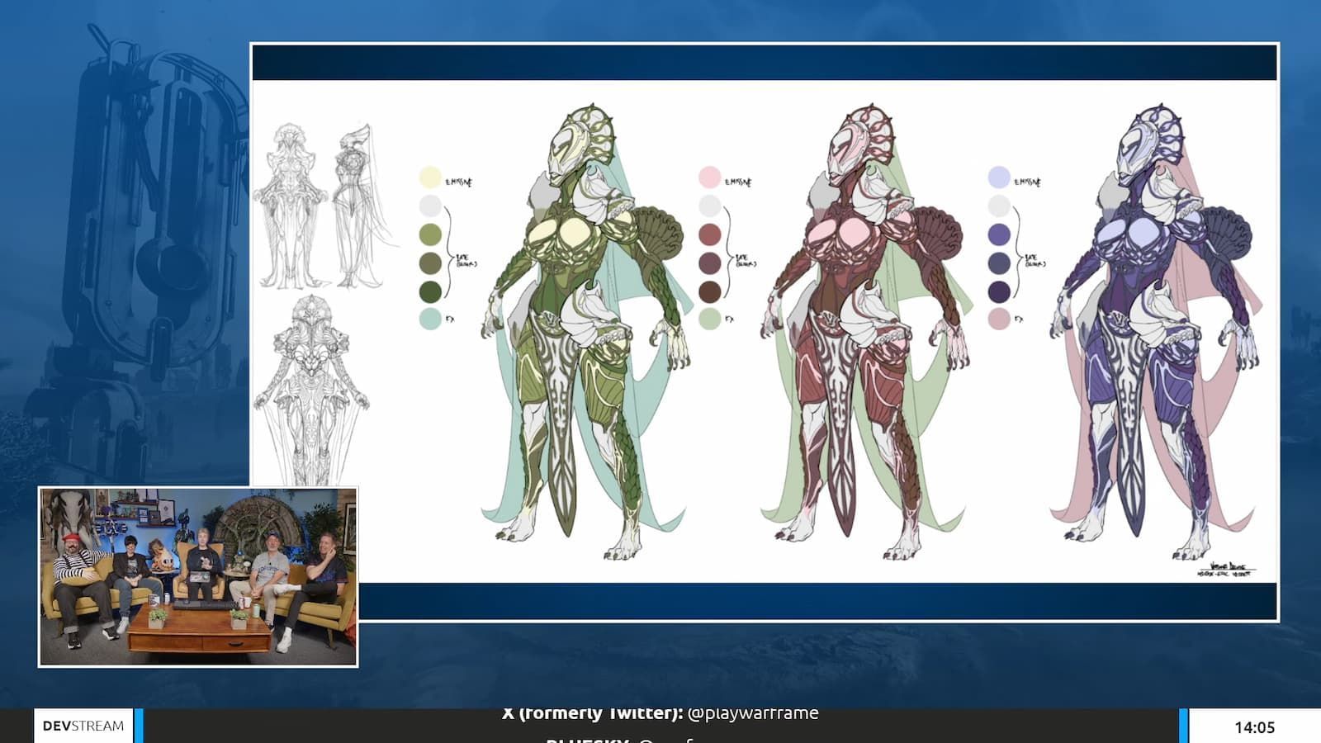
Task: Pick the lavender emissive swatch of purple palette
Action: pyautogui.click(x=999, y=177)
